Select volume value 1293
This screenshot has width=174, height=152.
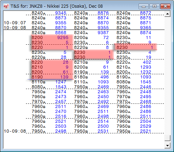coord(146,67)
